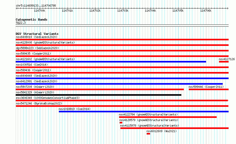This screenshot has height=144, width=236.
Task: Select the black nsv5841329 (Almarri2020) bar
Action: tap(98, 95)
